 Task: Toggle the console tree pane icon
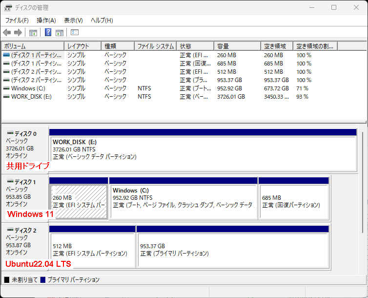pos(33,33)
